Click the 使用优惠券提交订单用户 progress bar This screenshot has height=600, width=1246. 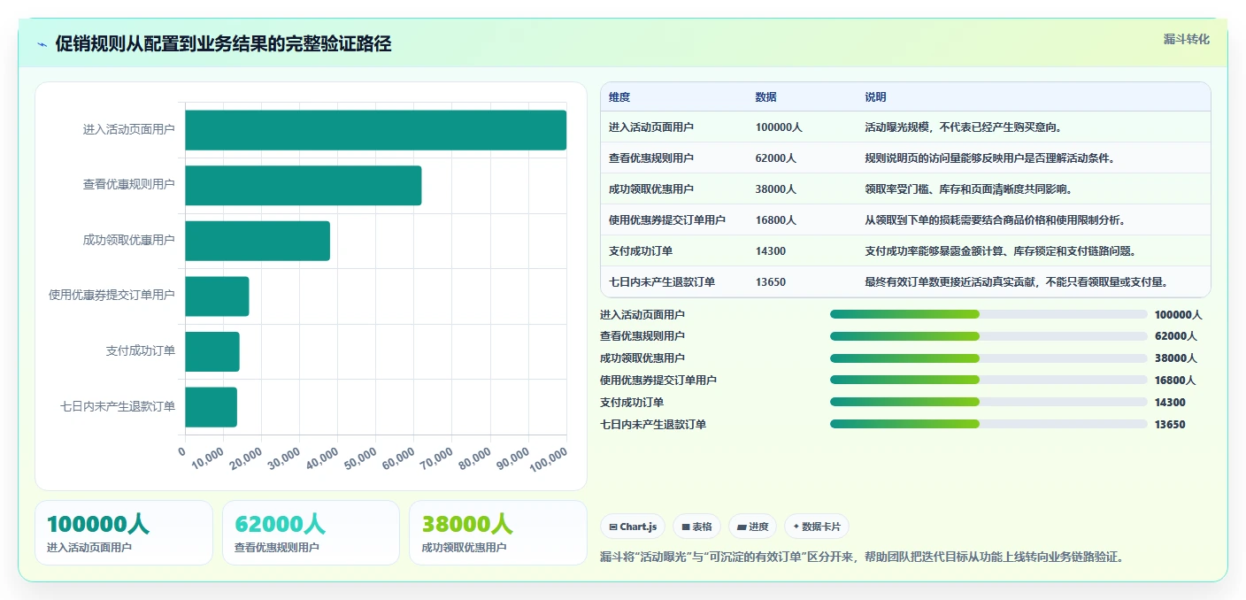pyautogui.click(x=988, y=381)
